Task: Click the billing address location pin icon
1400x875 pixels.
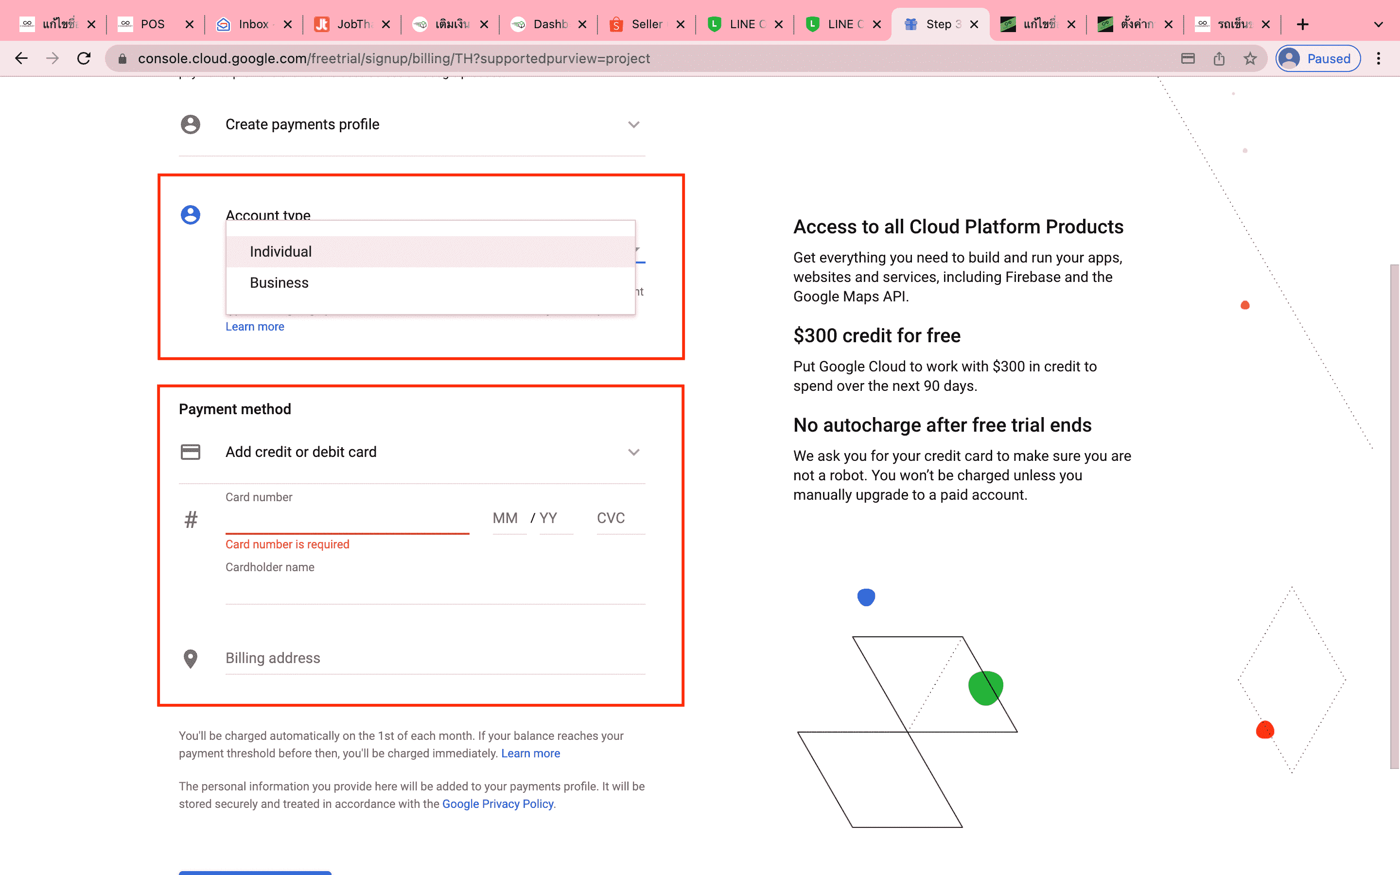Action: [x=191, y=659]
